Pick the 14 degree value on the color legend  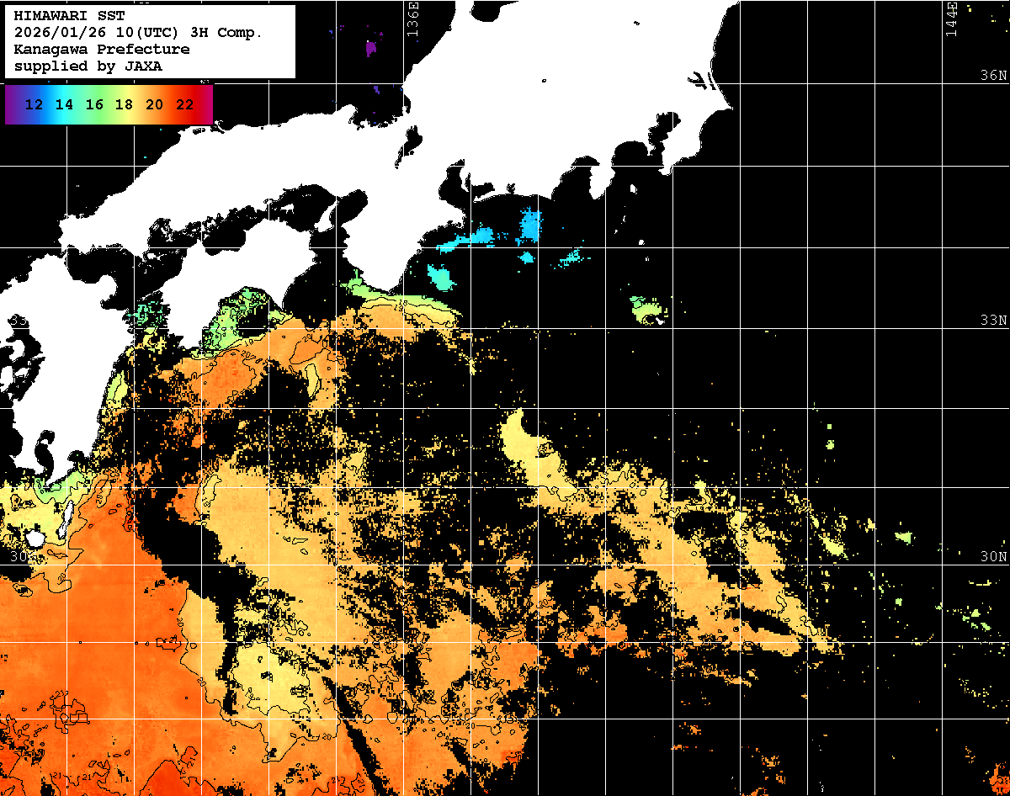point(64,105)
